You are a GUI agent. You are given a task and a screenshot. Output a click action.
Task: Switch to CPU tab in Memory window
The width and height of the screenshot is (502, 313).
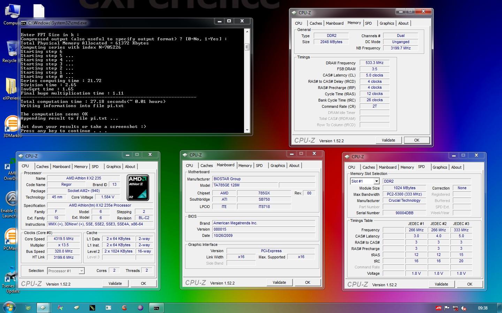298,23
